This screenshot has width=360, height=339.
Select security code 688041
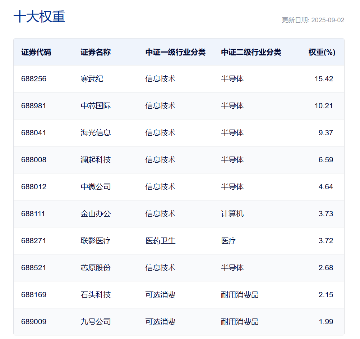point(34,133)
